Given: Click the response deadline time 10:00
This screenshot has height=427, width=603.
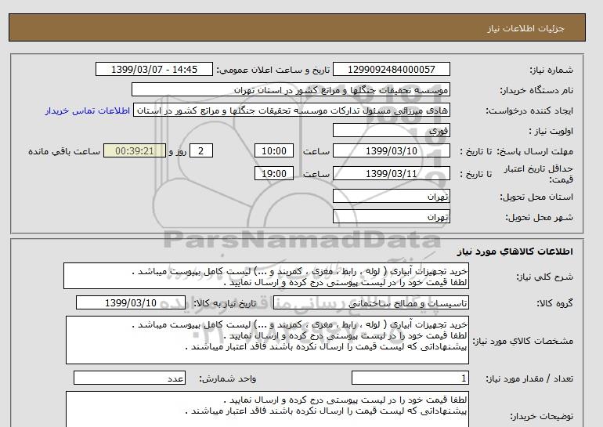Looking at the screenshot, I should pyautogui.click(x=274, y=151).
